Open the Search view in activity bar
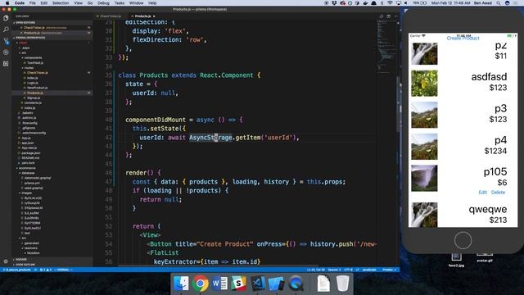The height and width of the screenshot is (295, 524). [6, 29]
